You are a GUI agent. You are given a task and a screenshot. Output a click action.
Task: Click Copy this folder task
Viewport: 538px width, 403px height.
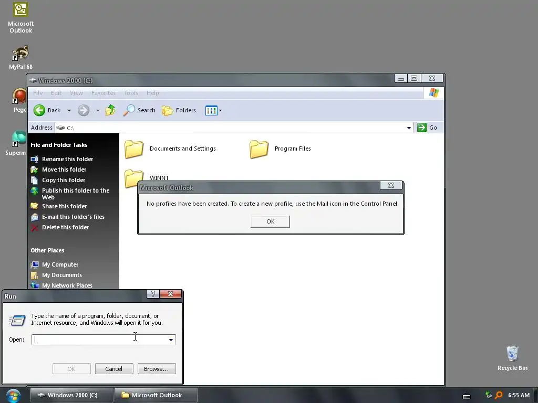click(x=64, y=181)
